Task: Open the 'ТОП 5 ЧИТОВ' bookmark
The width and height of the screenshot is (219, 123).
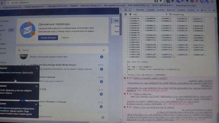Action: [x=163, y=5]
